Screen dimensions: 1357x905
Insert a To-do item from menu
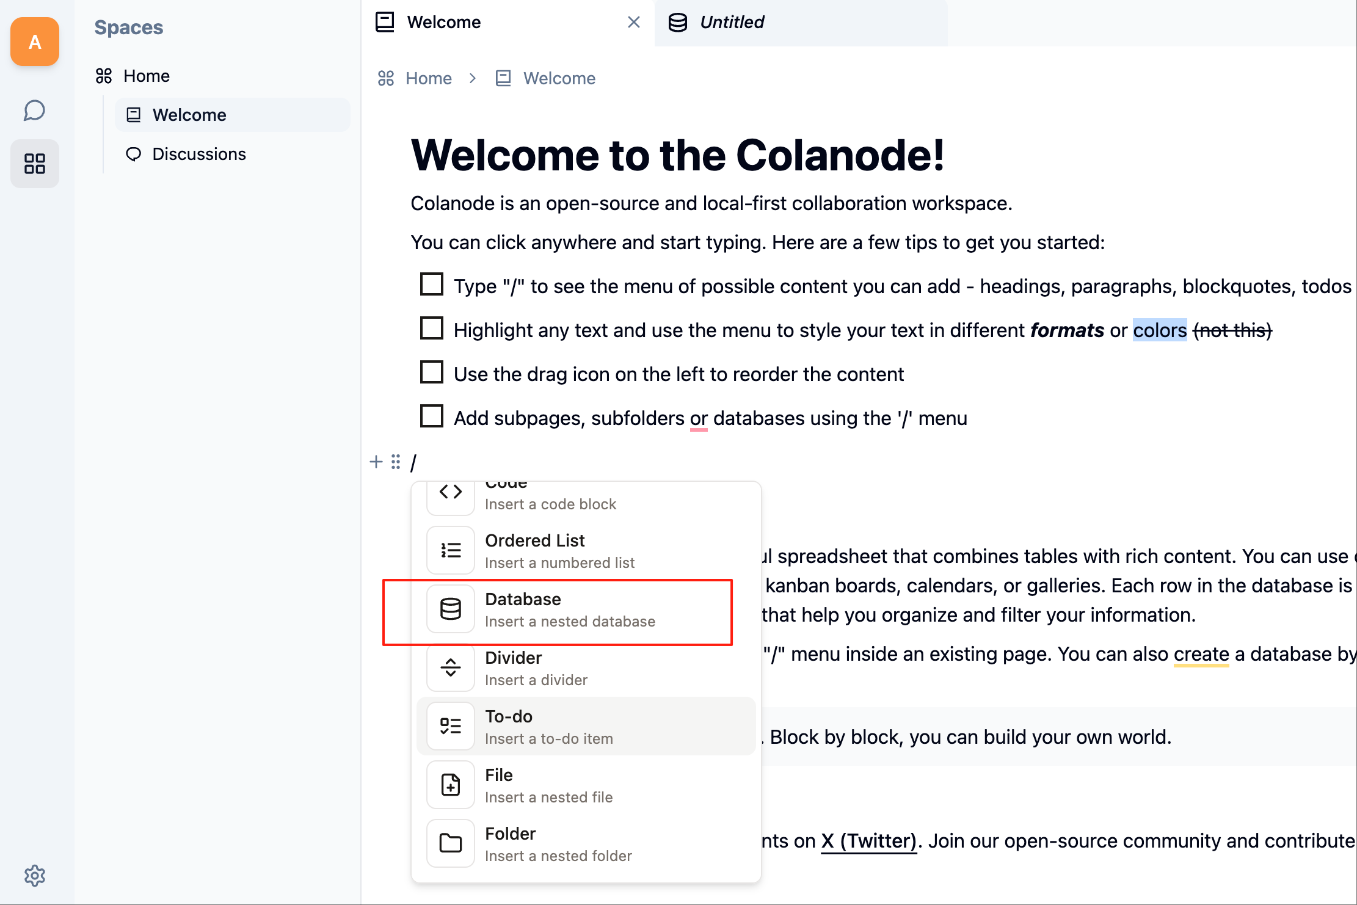pos(586,726)
